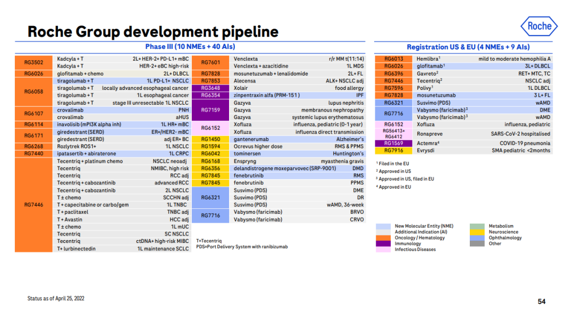Image resolution: width=574 pixels, height=321 pixels.
Task: Select the Ophthalmology blue legend swatch
Action: pos(477,238)
